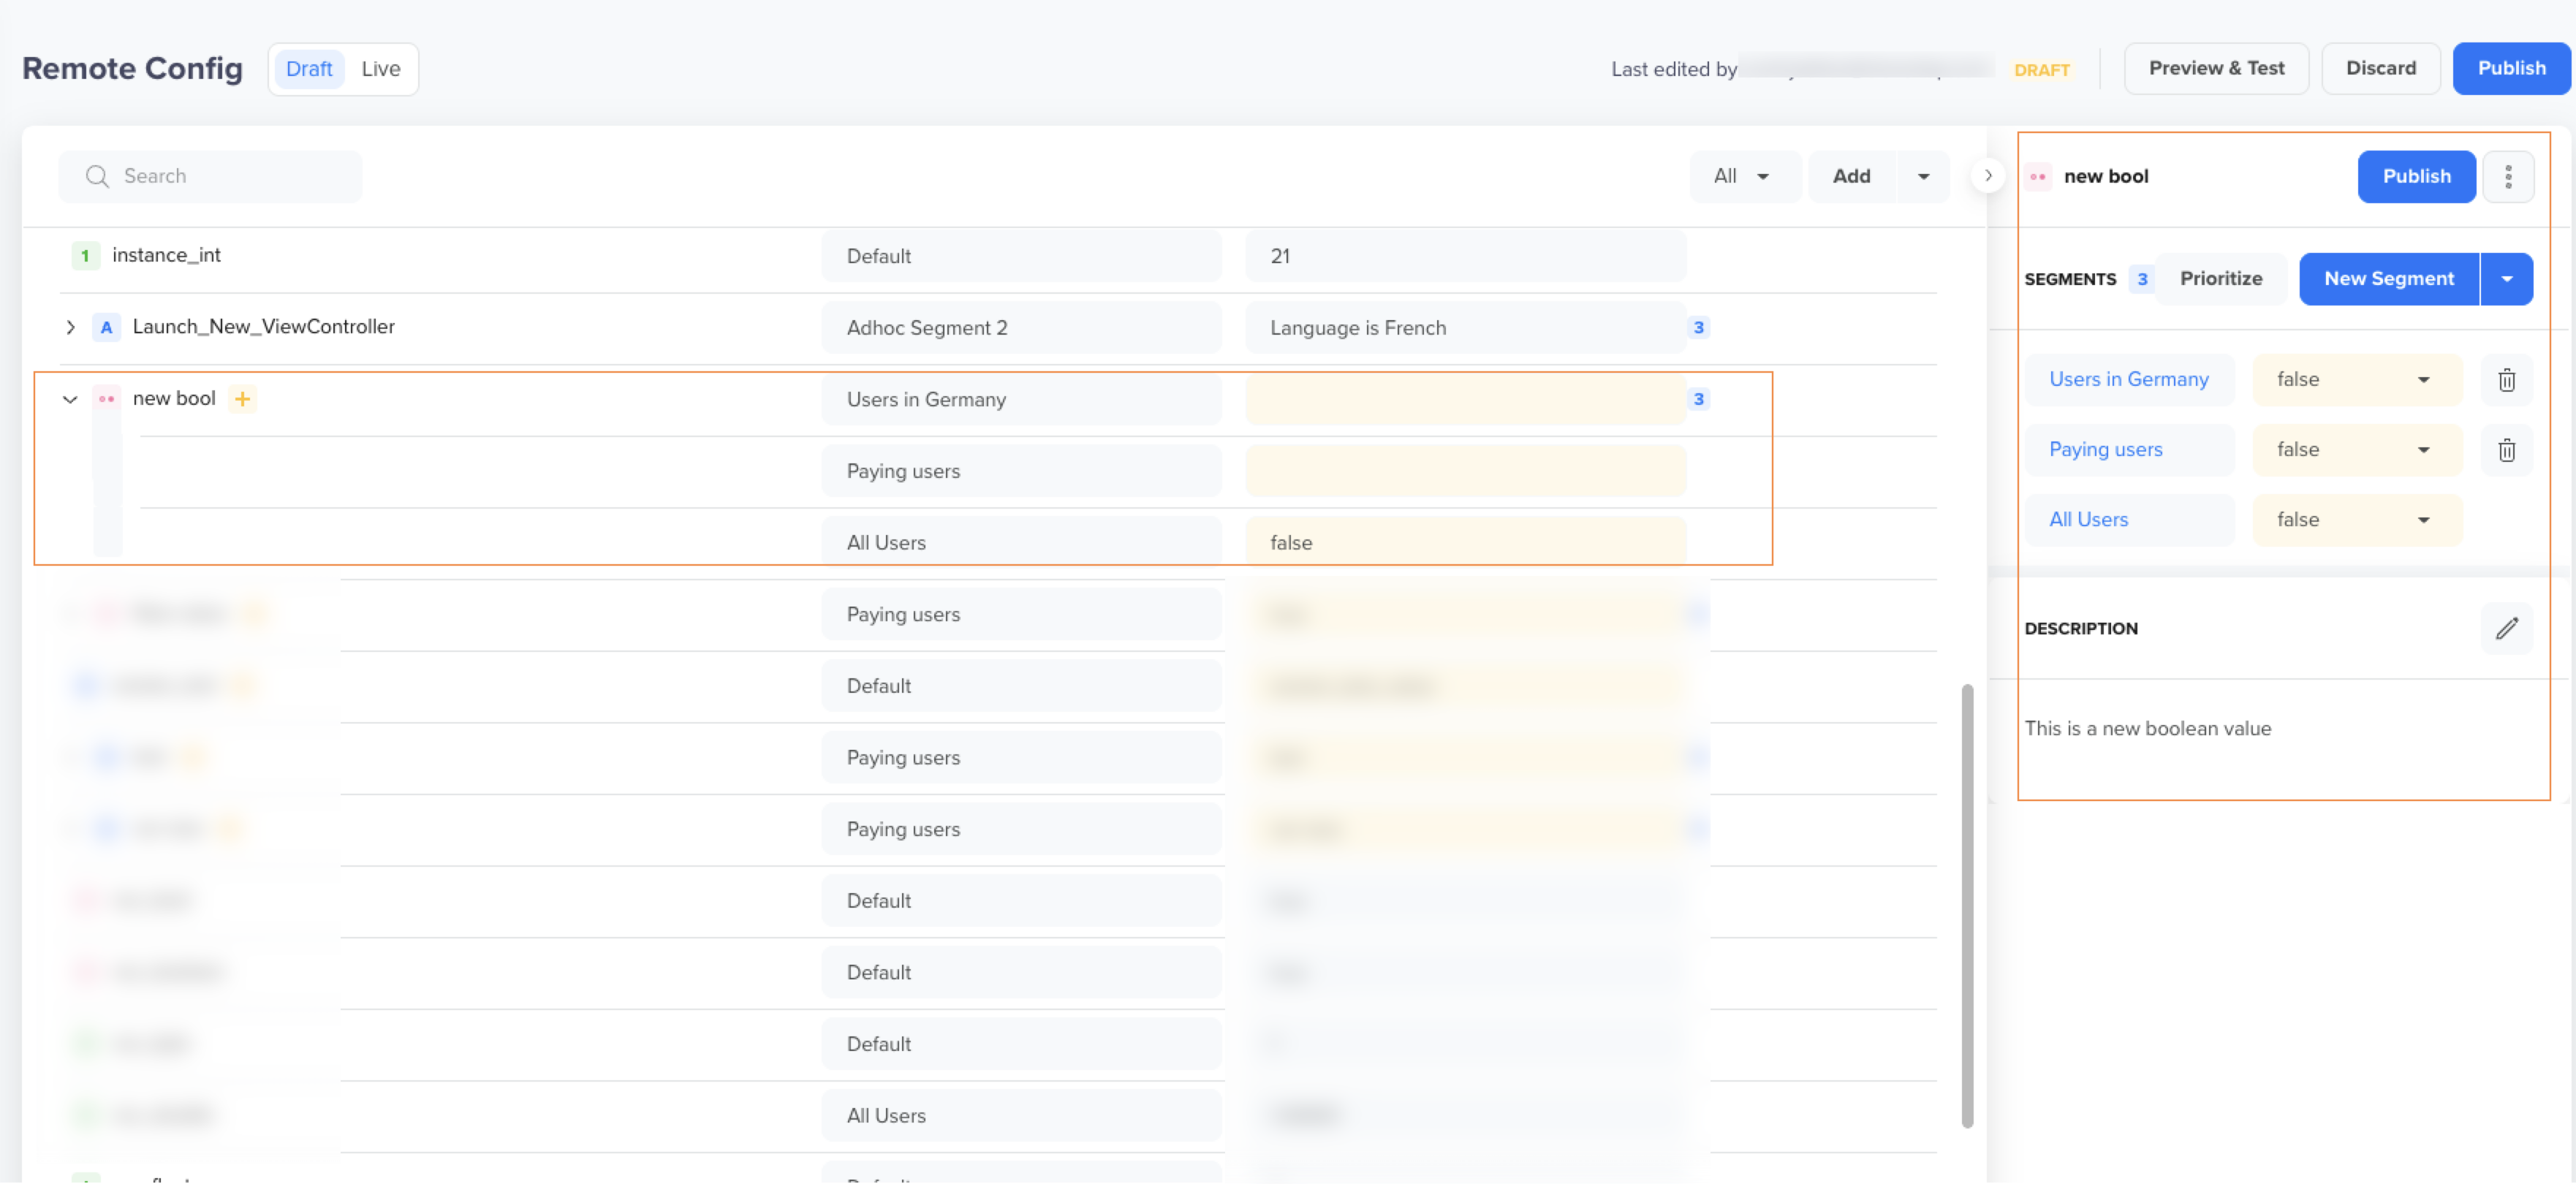The image size is (2576, 1184).
Task: Collapse the new bool row
Action: [70, 399]
